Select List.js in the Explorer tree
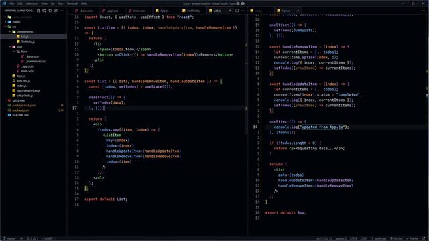The width and height of the screenshot is (429, 241). (34, 37)
